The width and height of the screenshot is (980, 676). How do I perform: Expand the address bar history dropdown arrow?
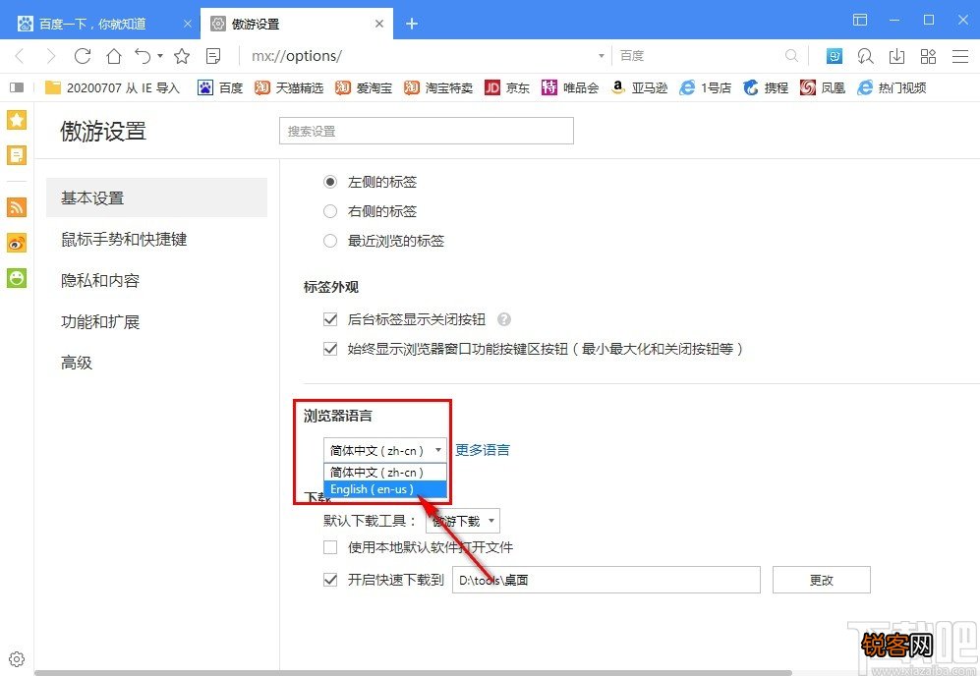[602, 56]
